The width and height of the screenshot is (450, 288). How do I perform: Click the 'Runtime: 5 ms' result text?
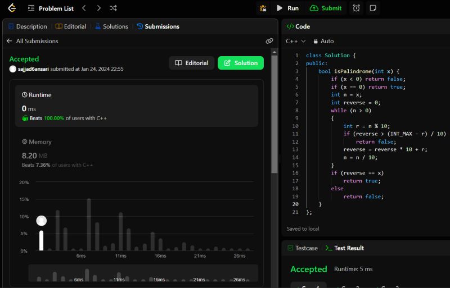(x=353, y=269)
